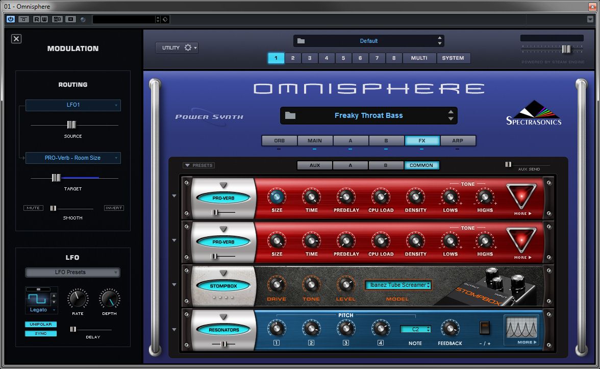Click the Stompbox Level knob
Viewport: 600px width, 369px height.
(345, 285)
